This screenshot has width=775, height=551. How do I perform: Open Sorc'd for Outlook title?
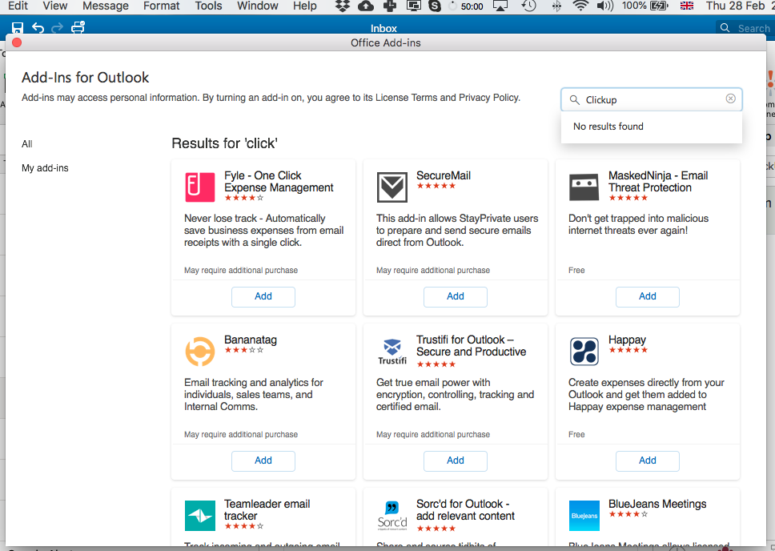point(465,510)
